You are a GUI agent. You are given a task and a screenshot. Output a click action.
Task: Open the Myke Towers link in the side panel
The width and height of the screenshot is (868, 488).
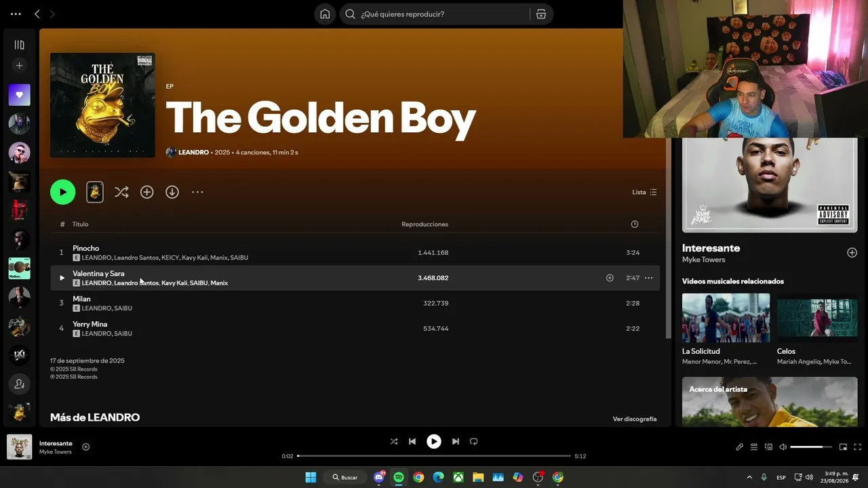pos(703,260)
